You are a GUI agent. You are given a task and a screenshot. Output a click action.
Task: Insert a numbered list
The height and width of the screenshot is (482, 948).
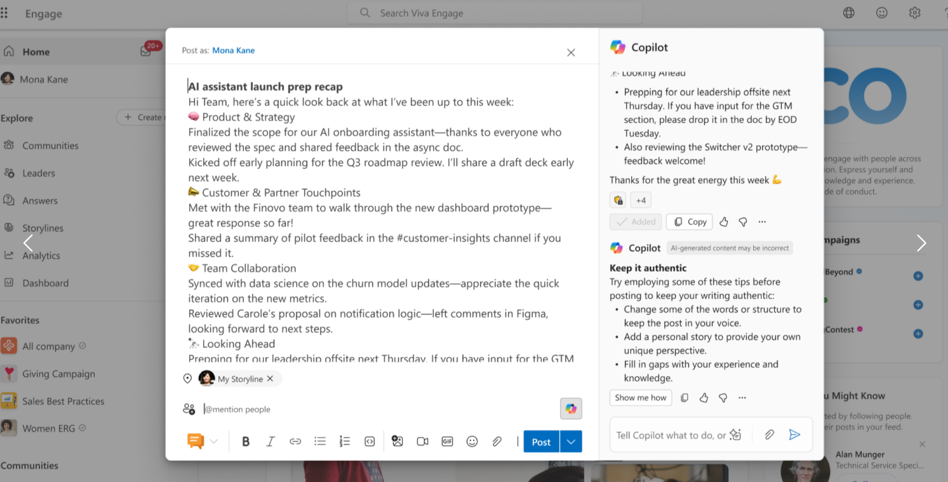click(345, 441)
